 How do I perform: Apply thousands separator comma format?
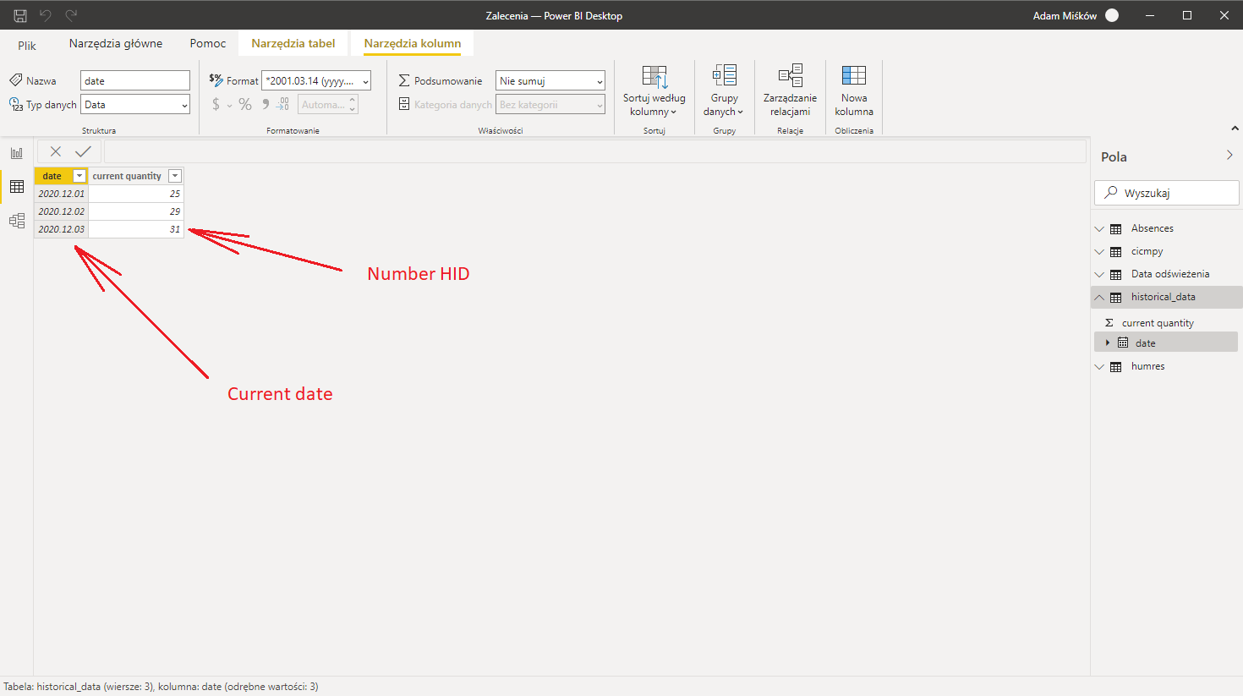click(266, 104)
